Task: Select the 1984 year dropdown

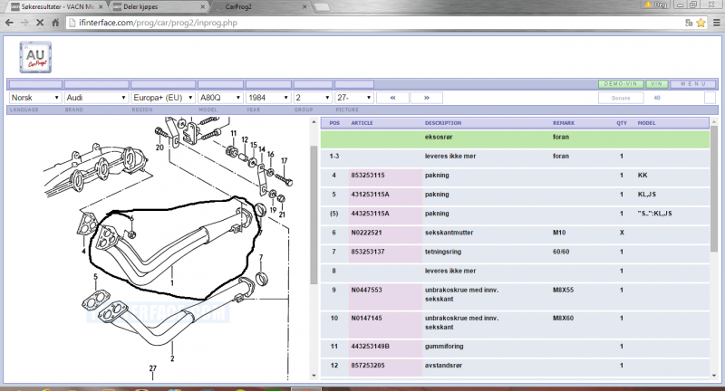Action: coord(268,98)
